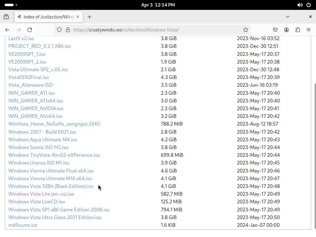This screenshot has width=316, height=237.
Task: Click Windows Vista Ultra Glass 2021 Edition.iso
Action: click(55, 218)
